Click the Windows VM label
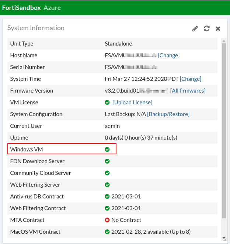This screenshot has height=244, width=230. click(27, 150)
